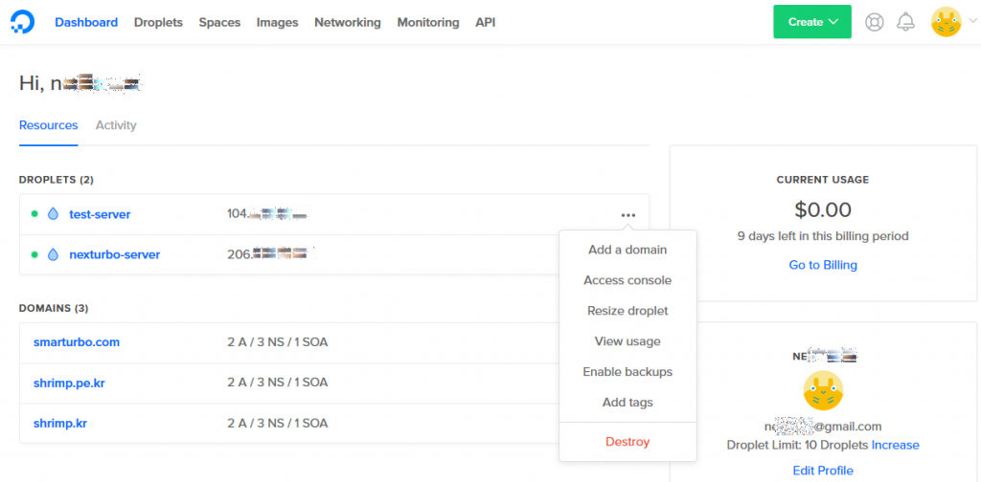Image resolution: width=981 pixels, height=482 pixels.
Task: Click the green status dot of nexturbo-server
Action: pos(35,254)
